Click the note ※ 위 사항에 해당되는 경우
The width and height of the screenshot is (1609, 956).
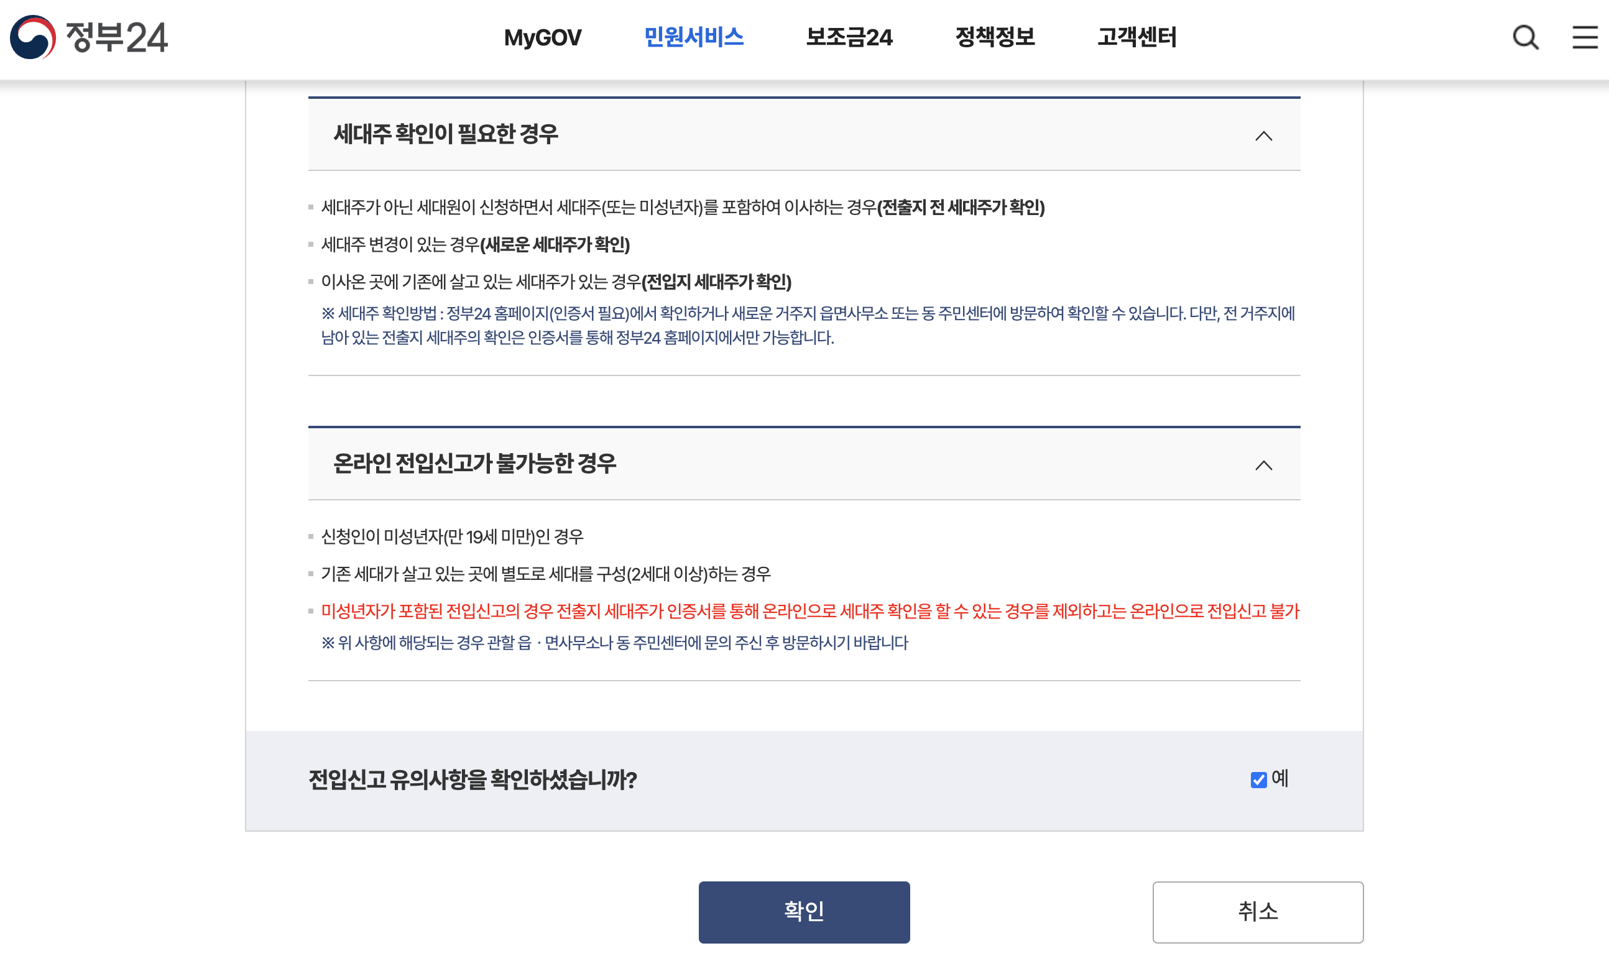coord(614,642)
